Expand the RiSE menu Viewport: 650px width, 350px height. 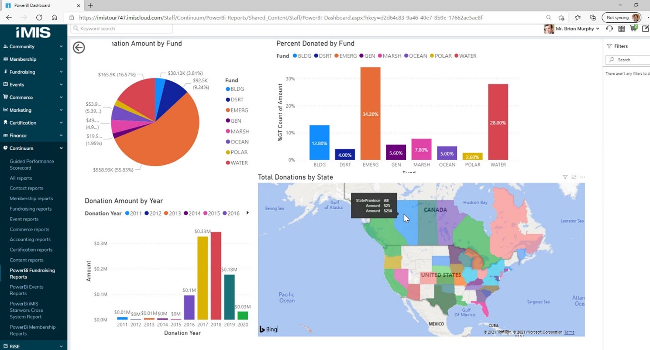coord(33,346)
